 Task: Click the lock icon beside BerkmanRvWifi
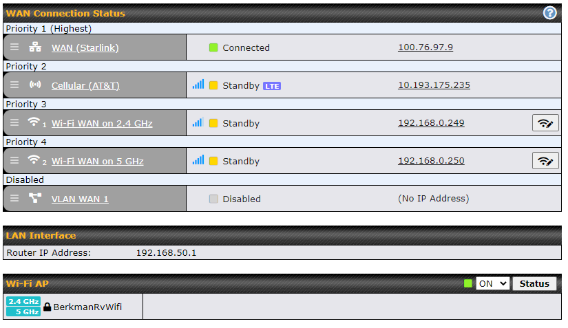pos(47,307)
